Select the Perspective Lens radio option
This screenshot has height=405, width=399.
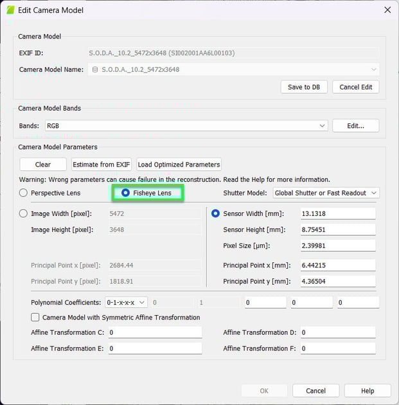tap(24, 193)
